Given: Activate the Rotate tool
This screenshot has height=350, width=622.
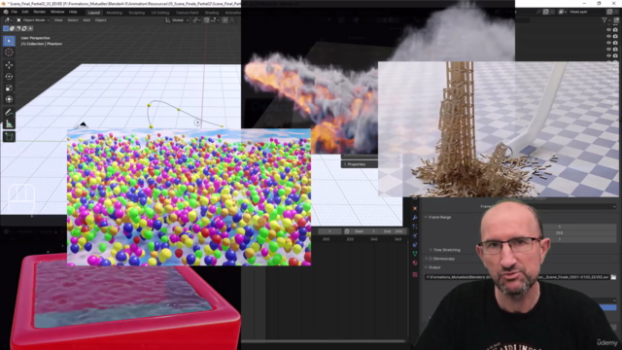Looking at the screenshot, I should coord(9,76).
